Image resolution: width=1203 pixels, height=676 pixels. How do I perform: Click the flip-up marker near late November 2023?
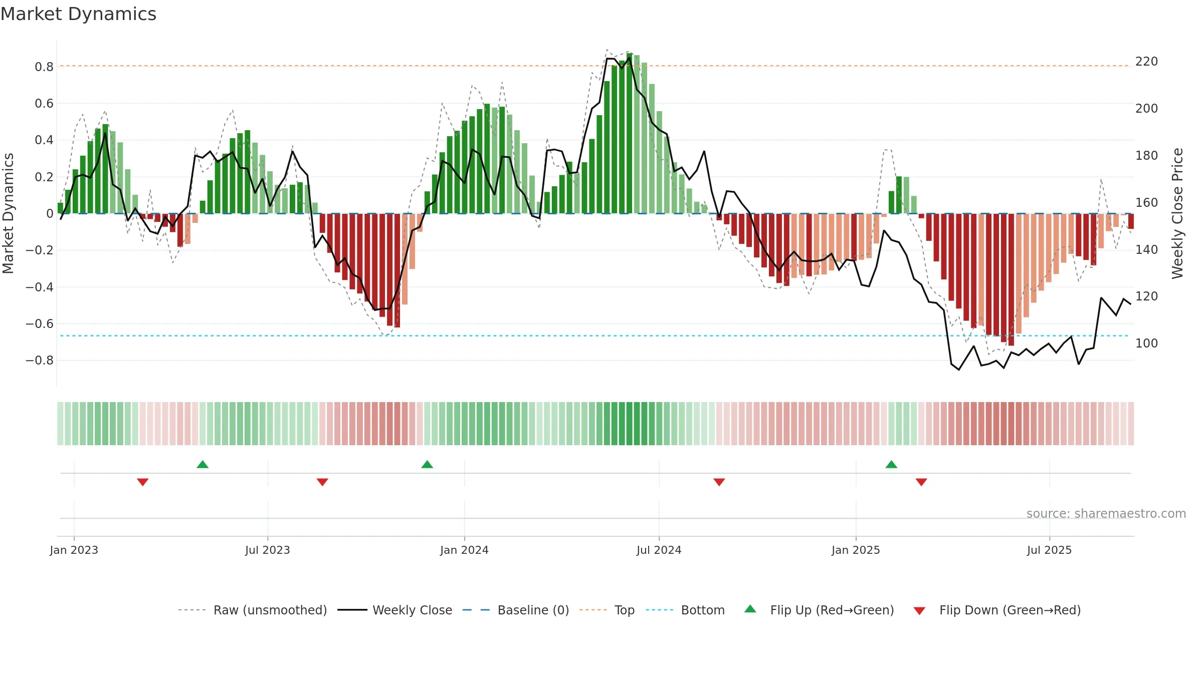[427, 464]
